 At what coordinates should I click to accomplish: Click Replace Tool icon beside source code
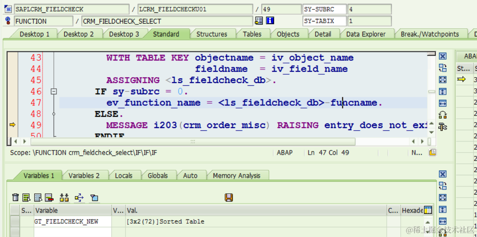443,115
